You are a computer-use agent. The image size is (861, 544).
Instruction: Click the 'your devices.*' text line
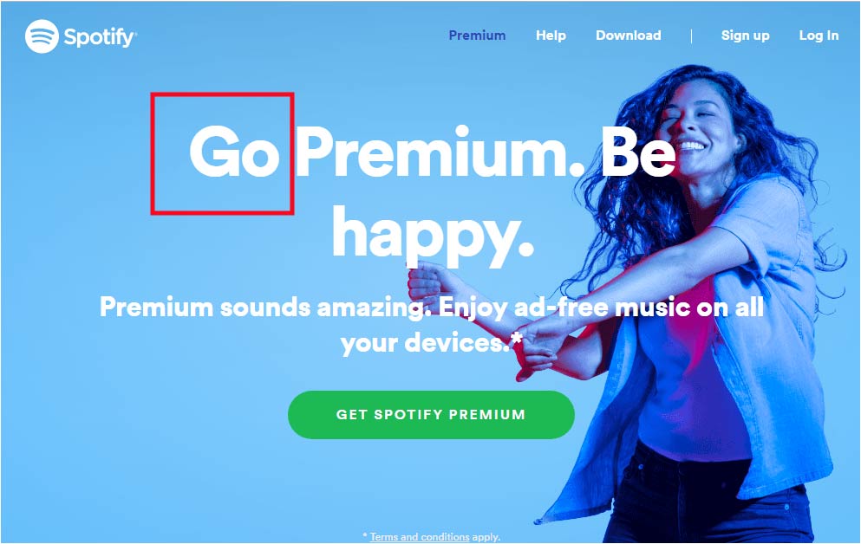coord(431,343)
